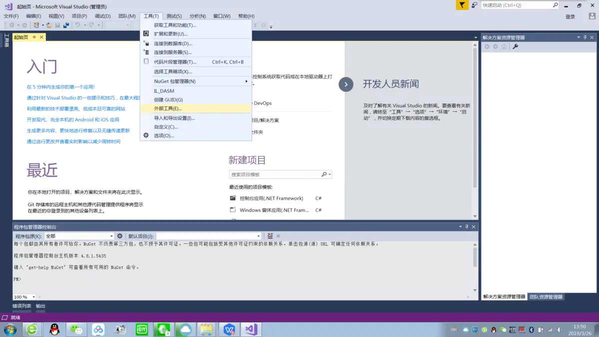599x337 pixels.
Task: Switch to the 解决方案资源管理器 bottom tab
Action: [504, 297]
